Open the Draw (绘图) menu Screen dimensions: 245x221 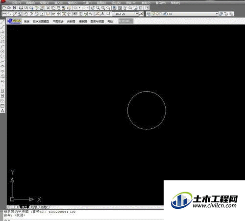tap(101, 2)
